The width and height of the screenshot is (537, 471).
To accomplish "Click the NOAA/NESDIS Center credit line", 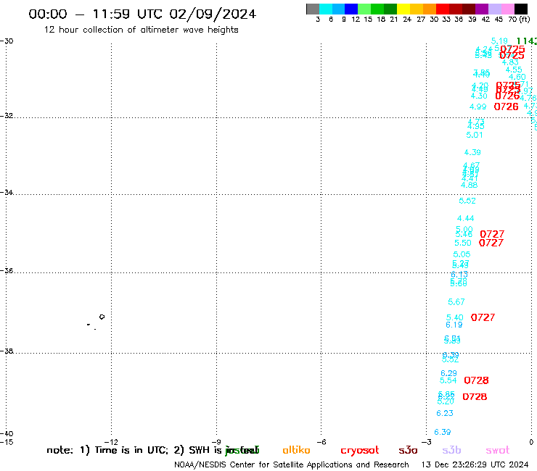I will tap(292, 465).
